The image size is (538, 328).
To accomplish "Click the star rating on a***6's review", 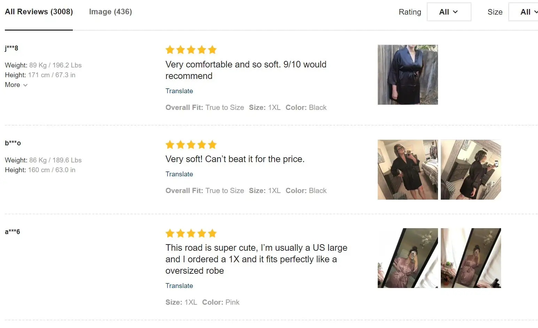I will pyautogui.click(x=191, y=233).
